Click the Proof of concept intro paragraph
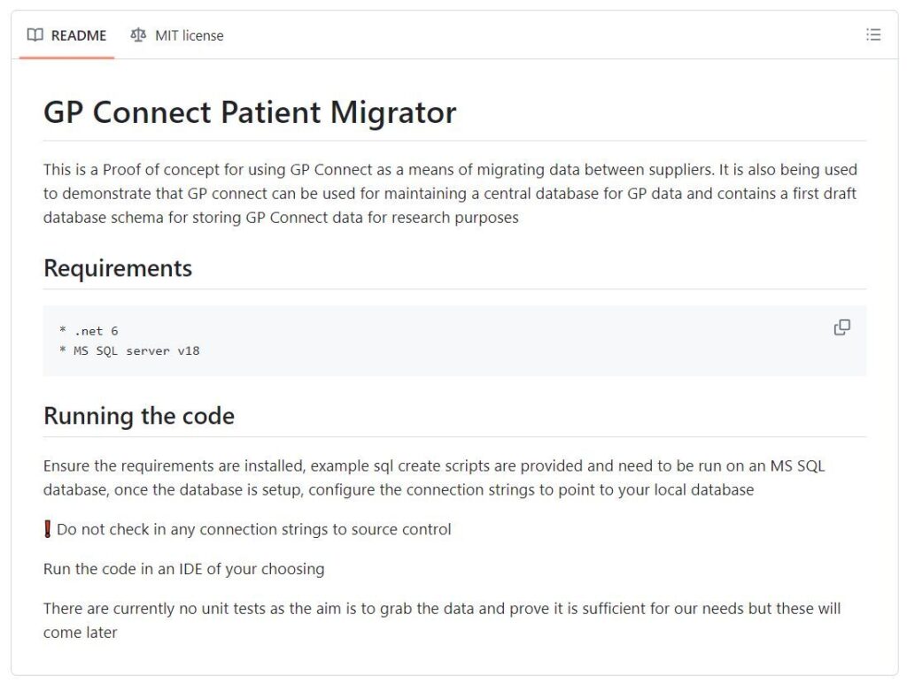Viewport: 907px width, 684px height. pyautogui.click(x=450, y=194)
